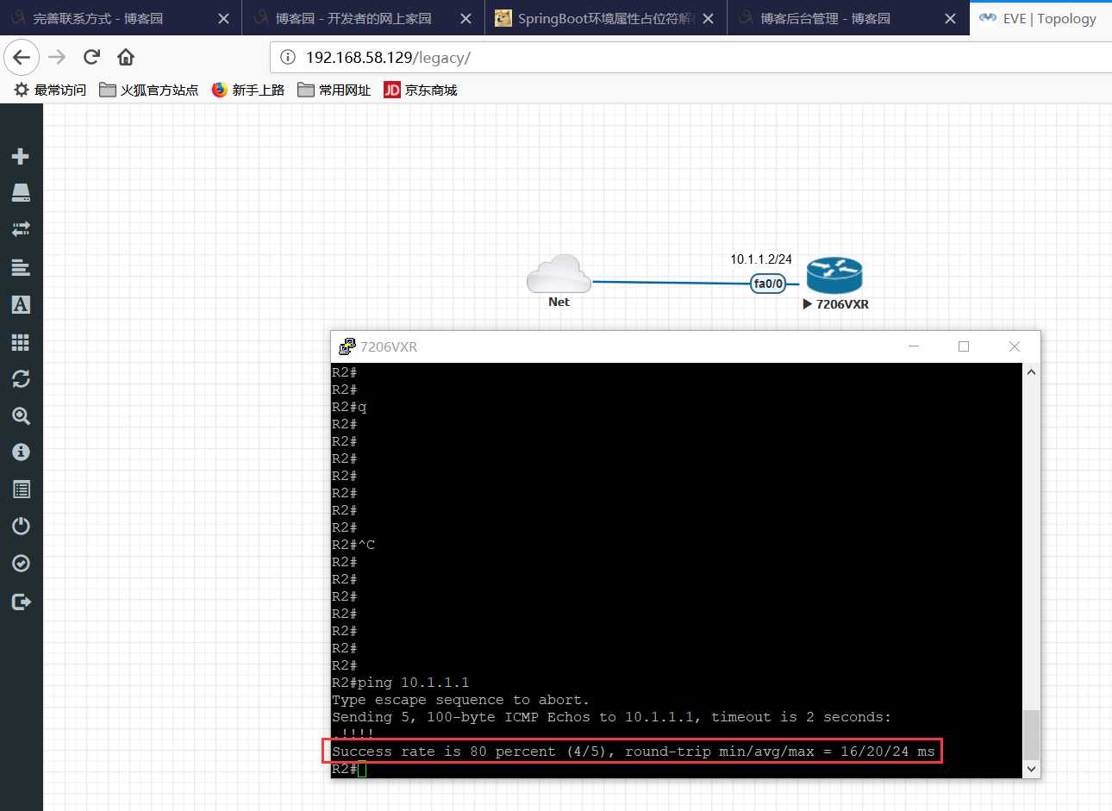Click the terminal scrollbar thumb
1112x811 pixels.
click(x=1031, y=734)
